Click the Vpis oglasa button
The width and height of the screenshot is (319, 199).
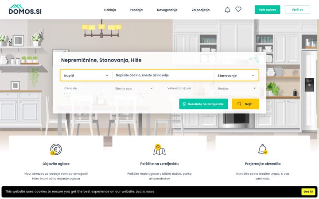pos(267,10)
